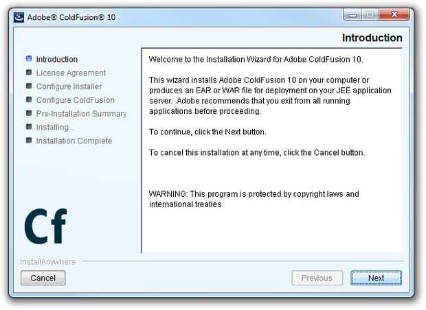This screenshot has height=310, width=426.
Task: Minimize the installer window
Action: (352, 15)
